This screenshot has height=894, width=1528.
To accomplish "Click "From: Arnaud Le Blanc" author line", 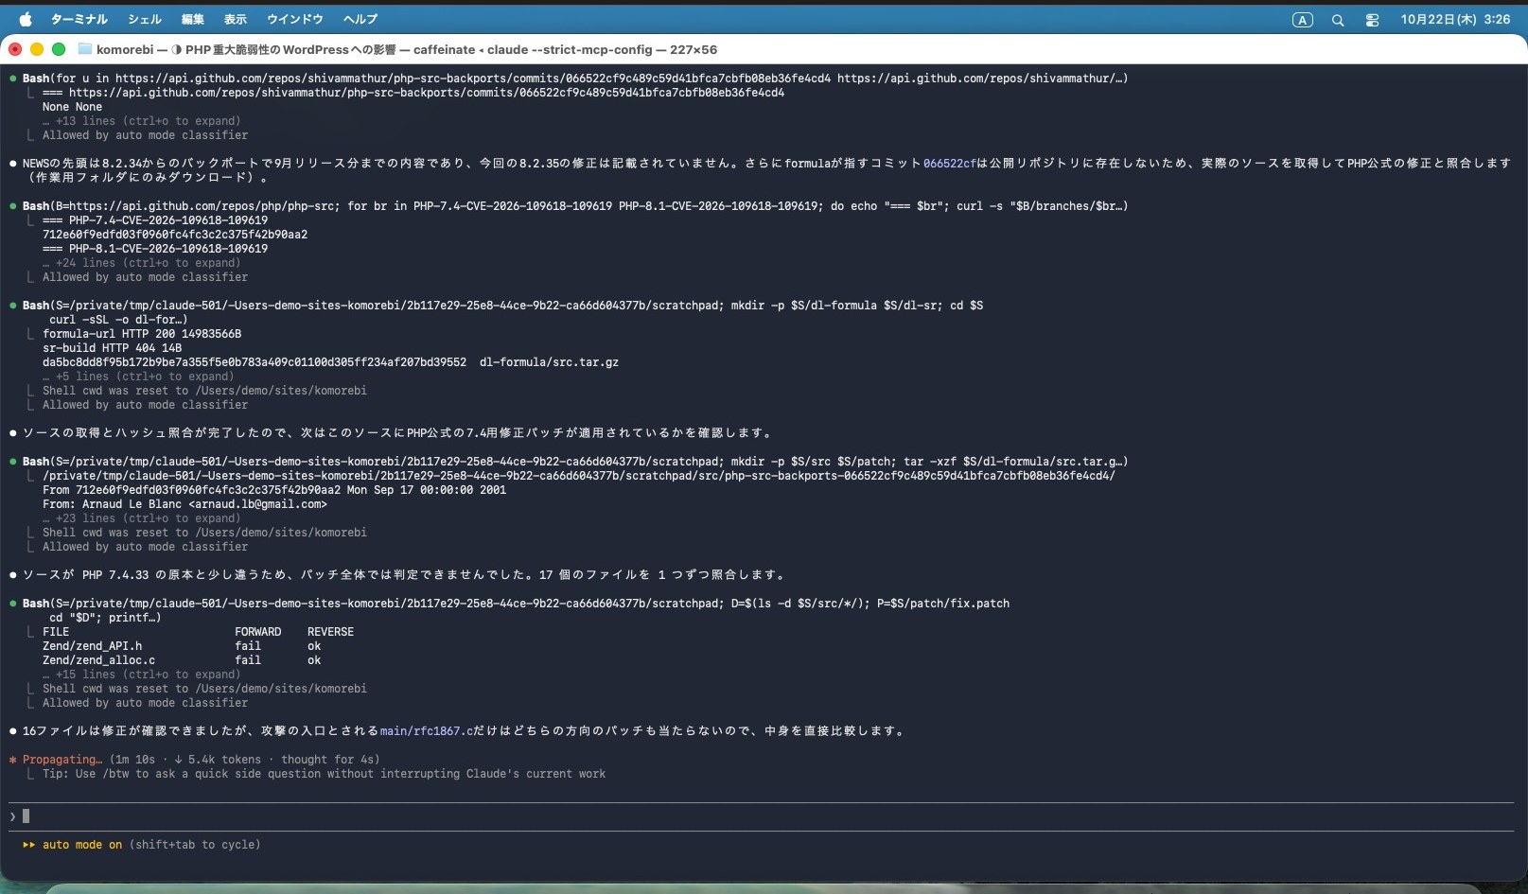I will point(184,504).
